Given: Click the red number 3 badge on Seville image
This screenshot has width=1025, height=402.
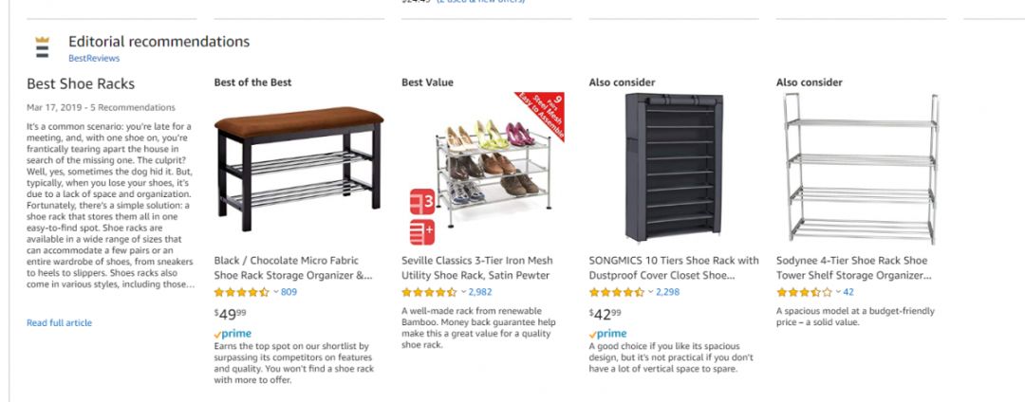Looking at the screenshot, I should point(422,202).
